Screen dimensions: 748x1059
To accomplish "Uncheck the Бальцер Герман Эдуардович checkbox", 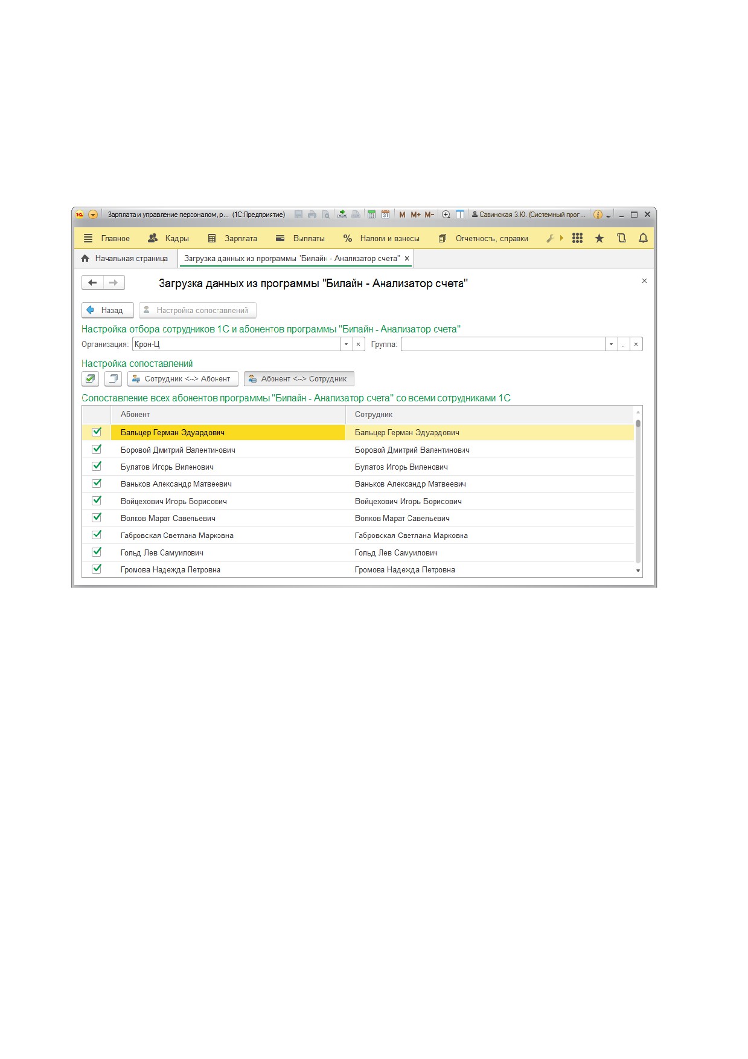I will pyautogui.click(x=97, y=432).
